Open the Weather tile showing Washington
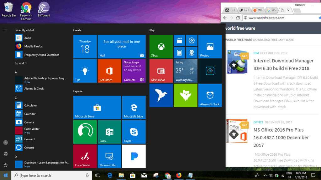The image size is (321, 180). (x=186, y=71)
